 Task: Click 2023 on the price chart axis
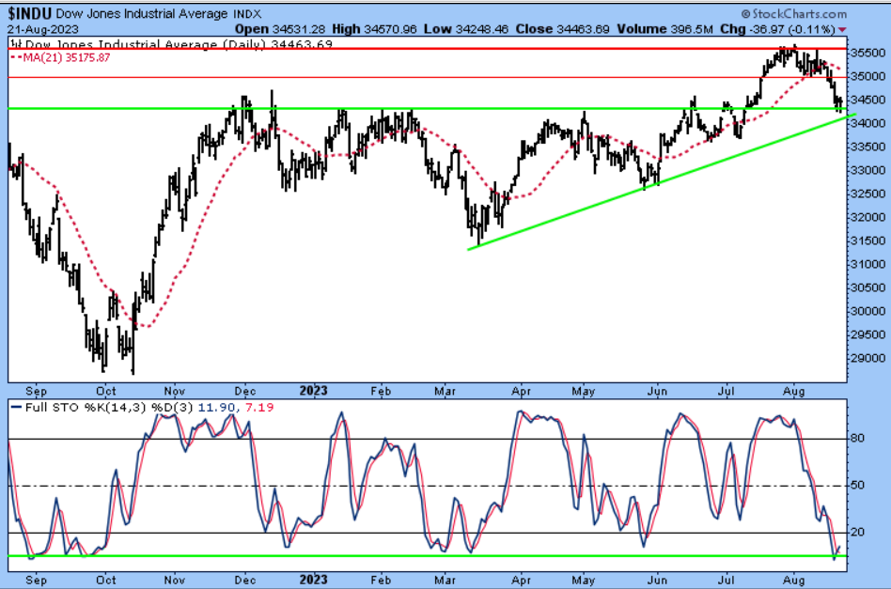click(313, 391)
